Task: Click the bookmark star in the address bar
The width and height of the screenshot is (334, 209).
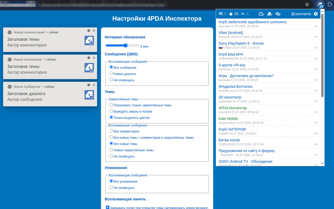Action: (307, 4)
